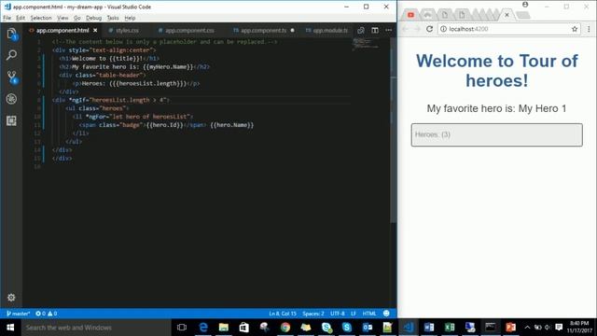Open the Action Center notifications icon

[x=559, y=328]
